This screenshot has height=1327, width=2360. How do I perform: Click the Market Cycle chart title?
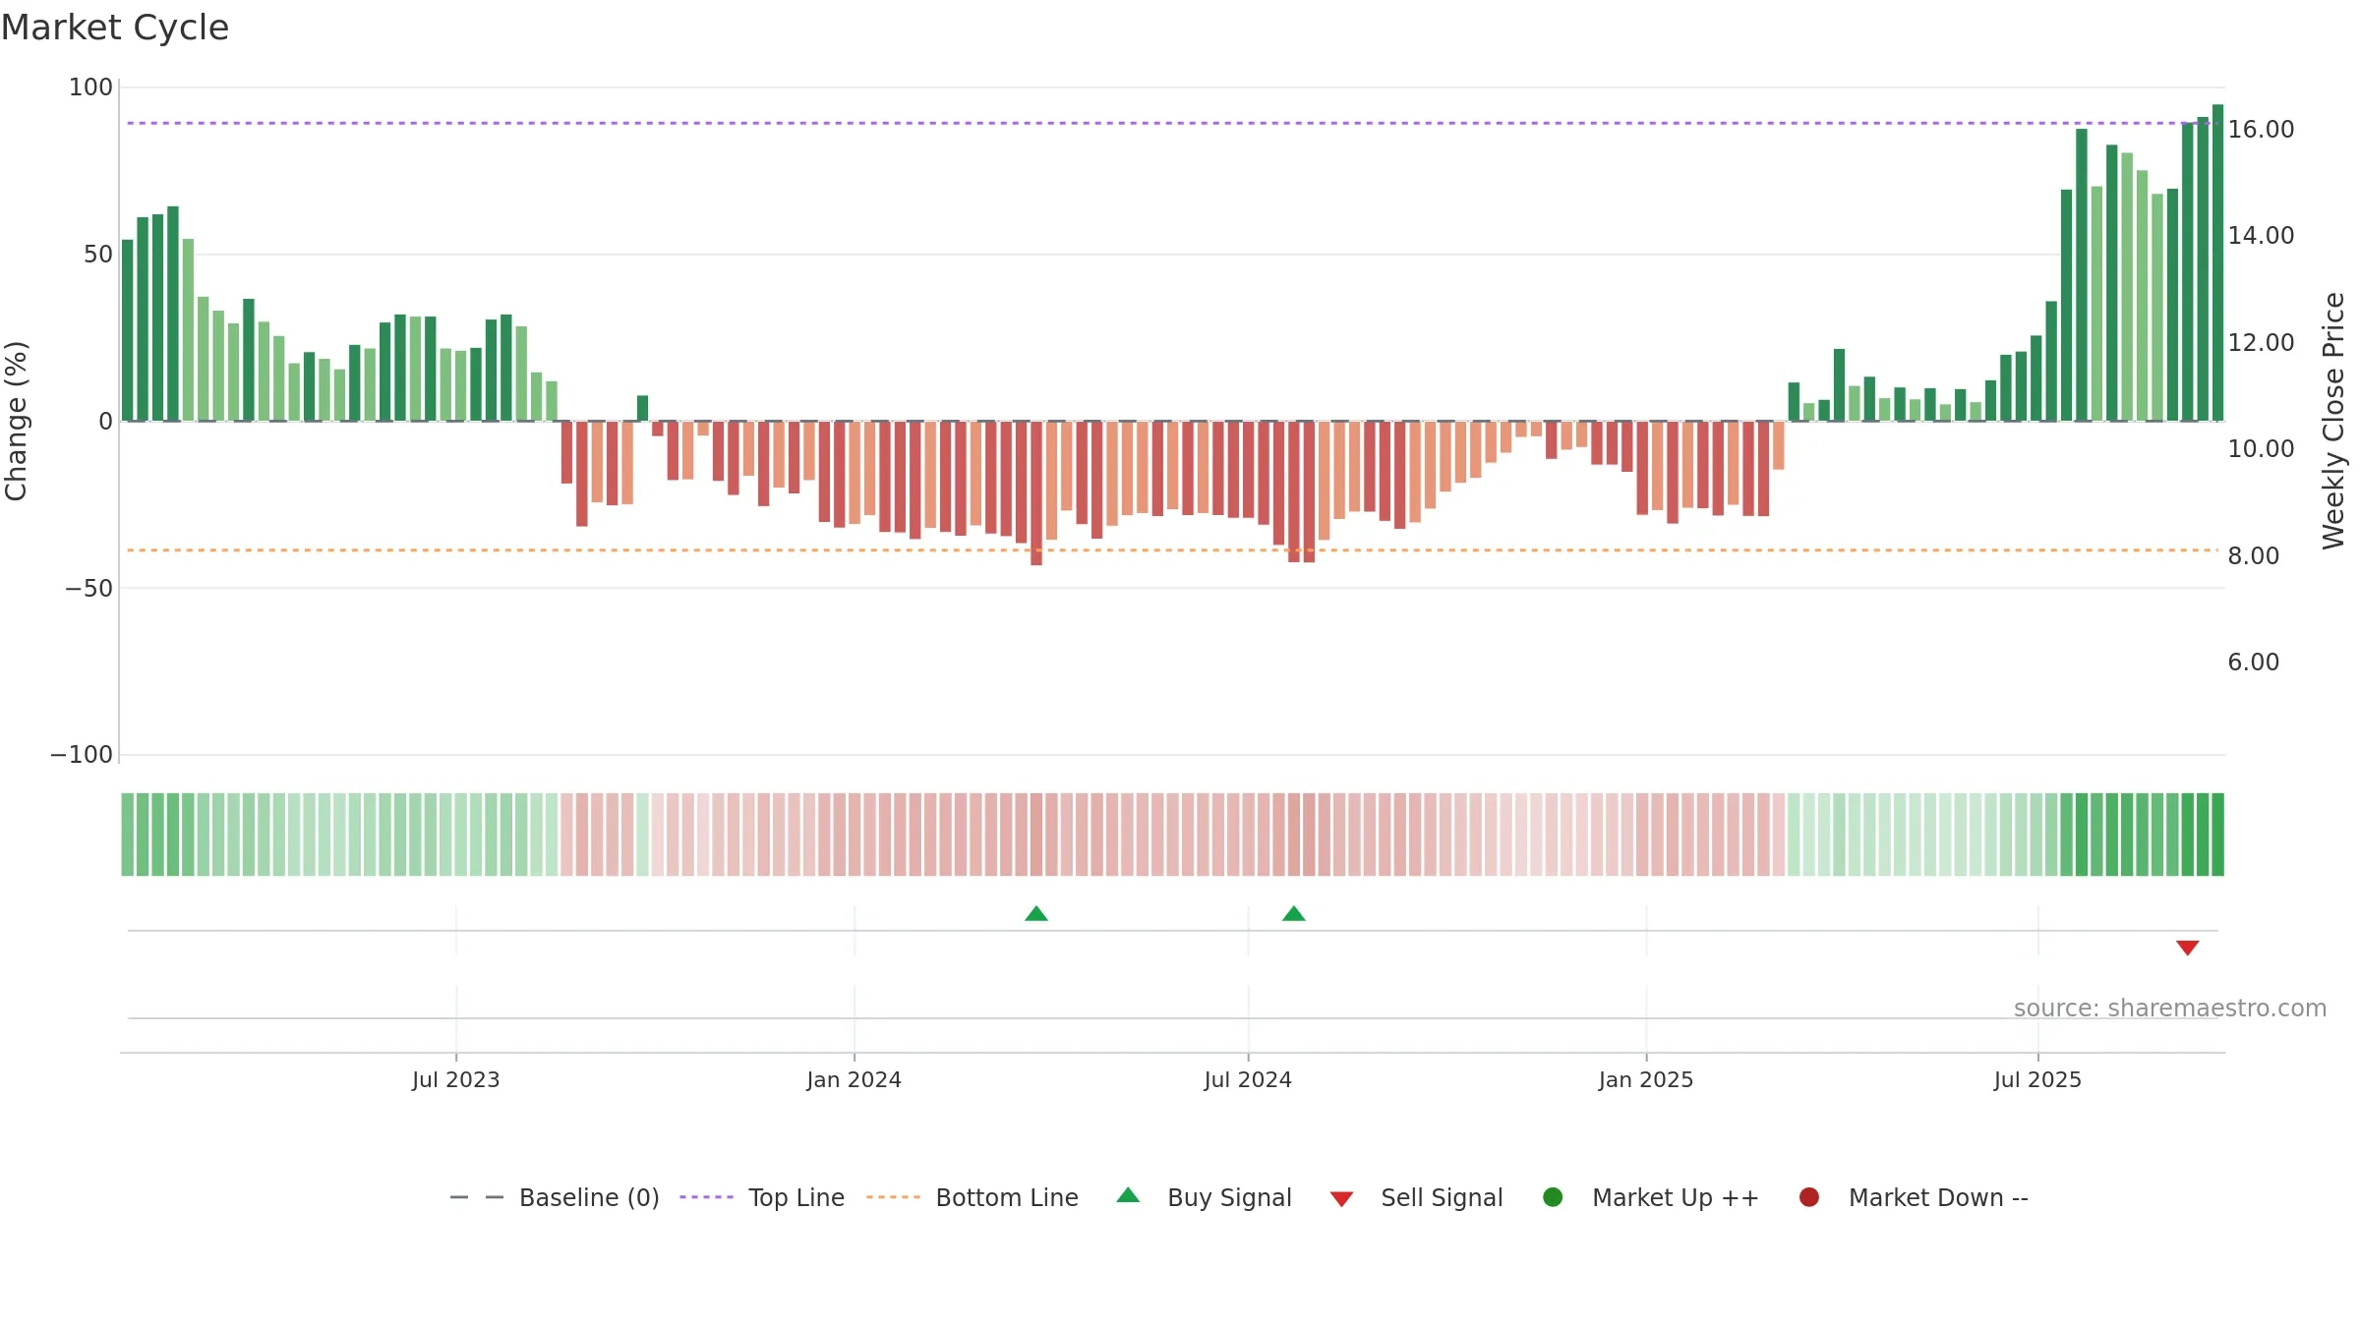pyautogui.click(x=115, y=28)
